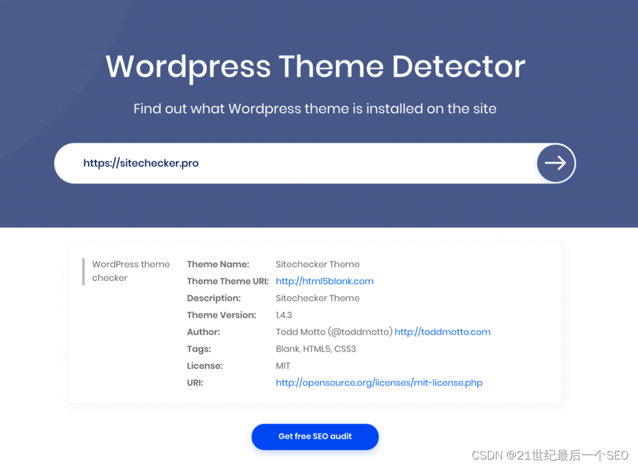Viewport: 638px width, 467px height.
Task: Click the arrow submit button
Action: point(556,163)
